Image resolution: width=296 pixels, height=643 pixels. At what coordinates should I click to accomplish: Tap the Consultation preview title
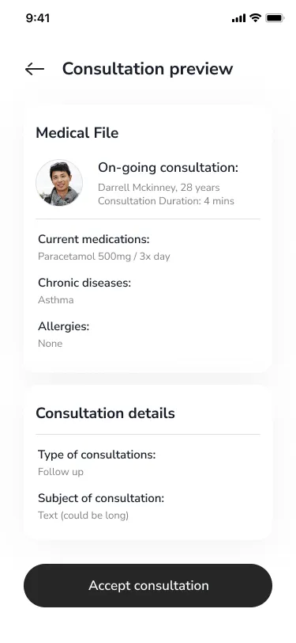pyautogui.click(x=148, y=68)
